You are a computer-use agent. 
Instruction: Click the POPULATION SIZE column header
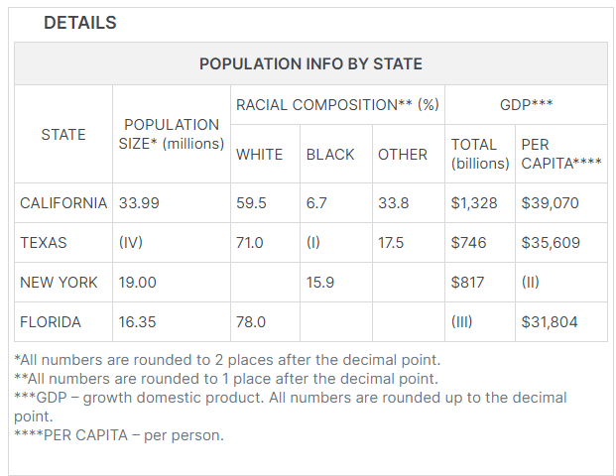click(x=171, y=134)
